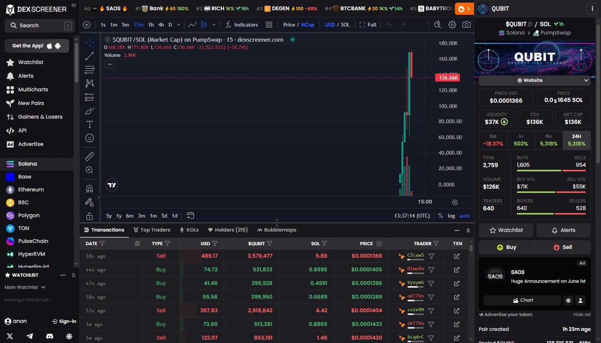Click the green Buy button

point(506,247)
